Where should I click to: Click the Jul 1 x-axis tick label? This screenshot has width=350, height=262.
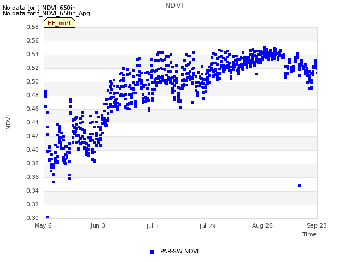point(153,226)
